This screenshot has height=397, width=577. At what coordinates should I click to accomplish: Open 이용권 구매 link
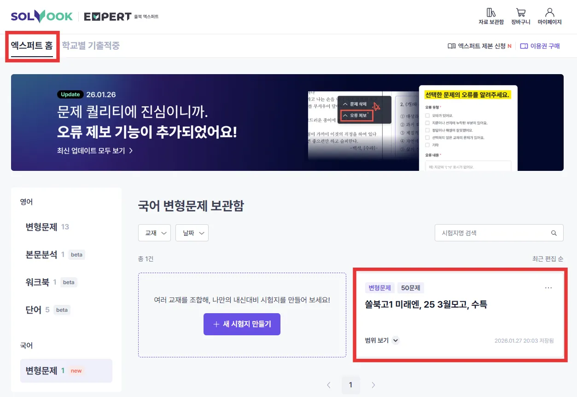[x=540, y=46]
